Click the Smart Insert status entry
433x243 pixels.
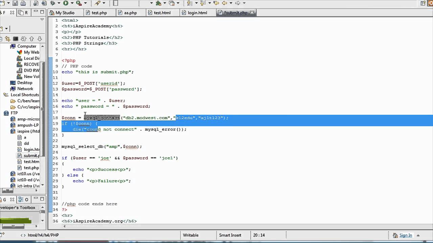click(x=230, y=235)
